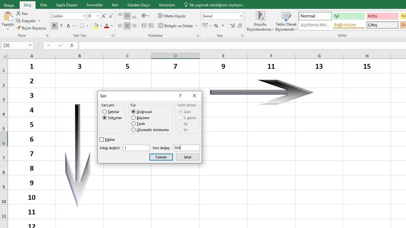Switch to the Formüller tab
Image resolution: width=406 pixels, height=228 pixels.
click(x=95, y=5)
